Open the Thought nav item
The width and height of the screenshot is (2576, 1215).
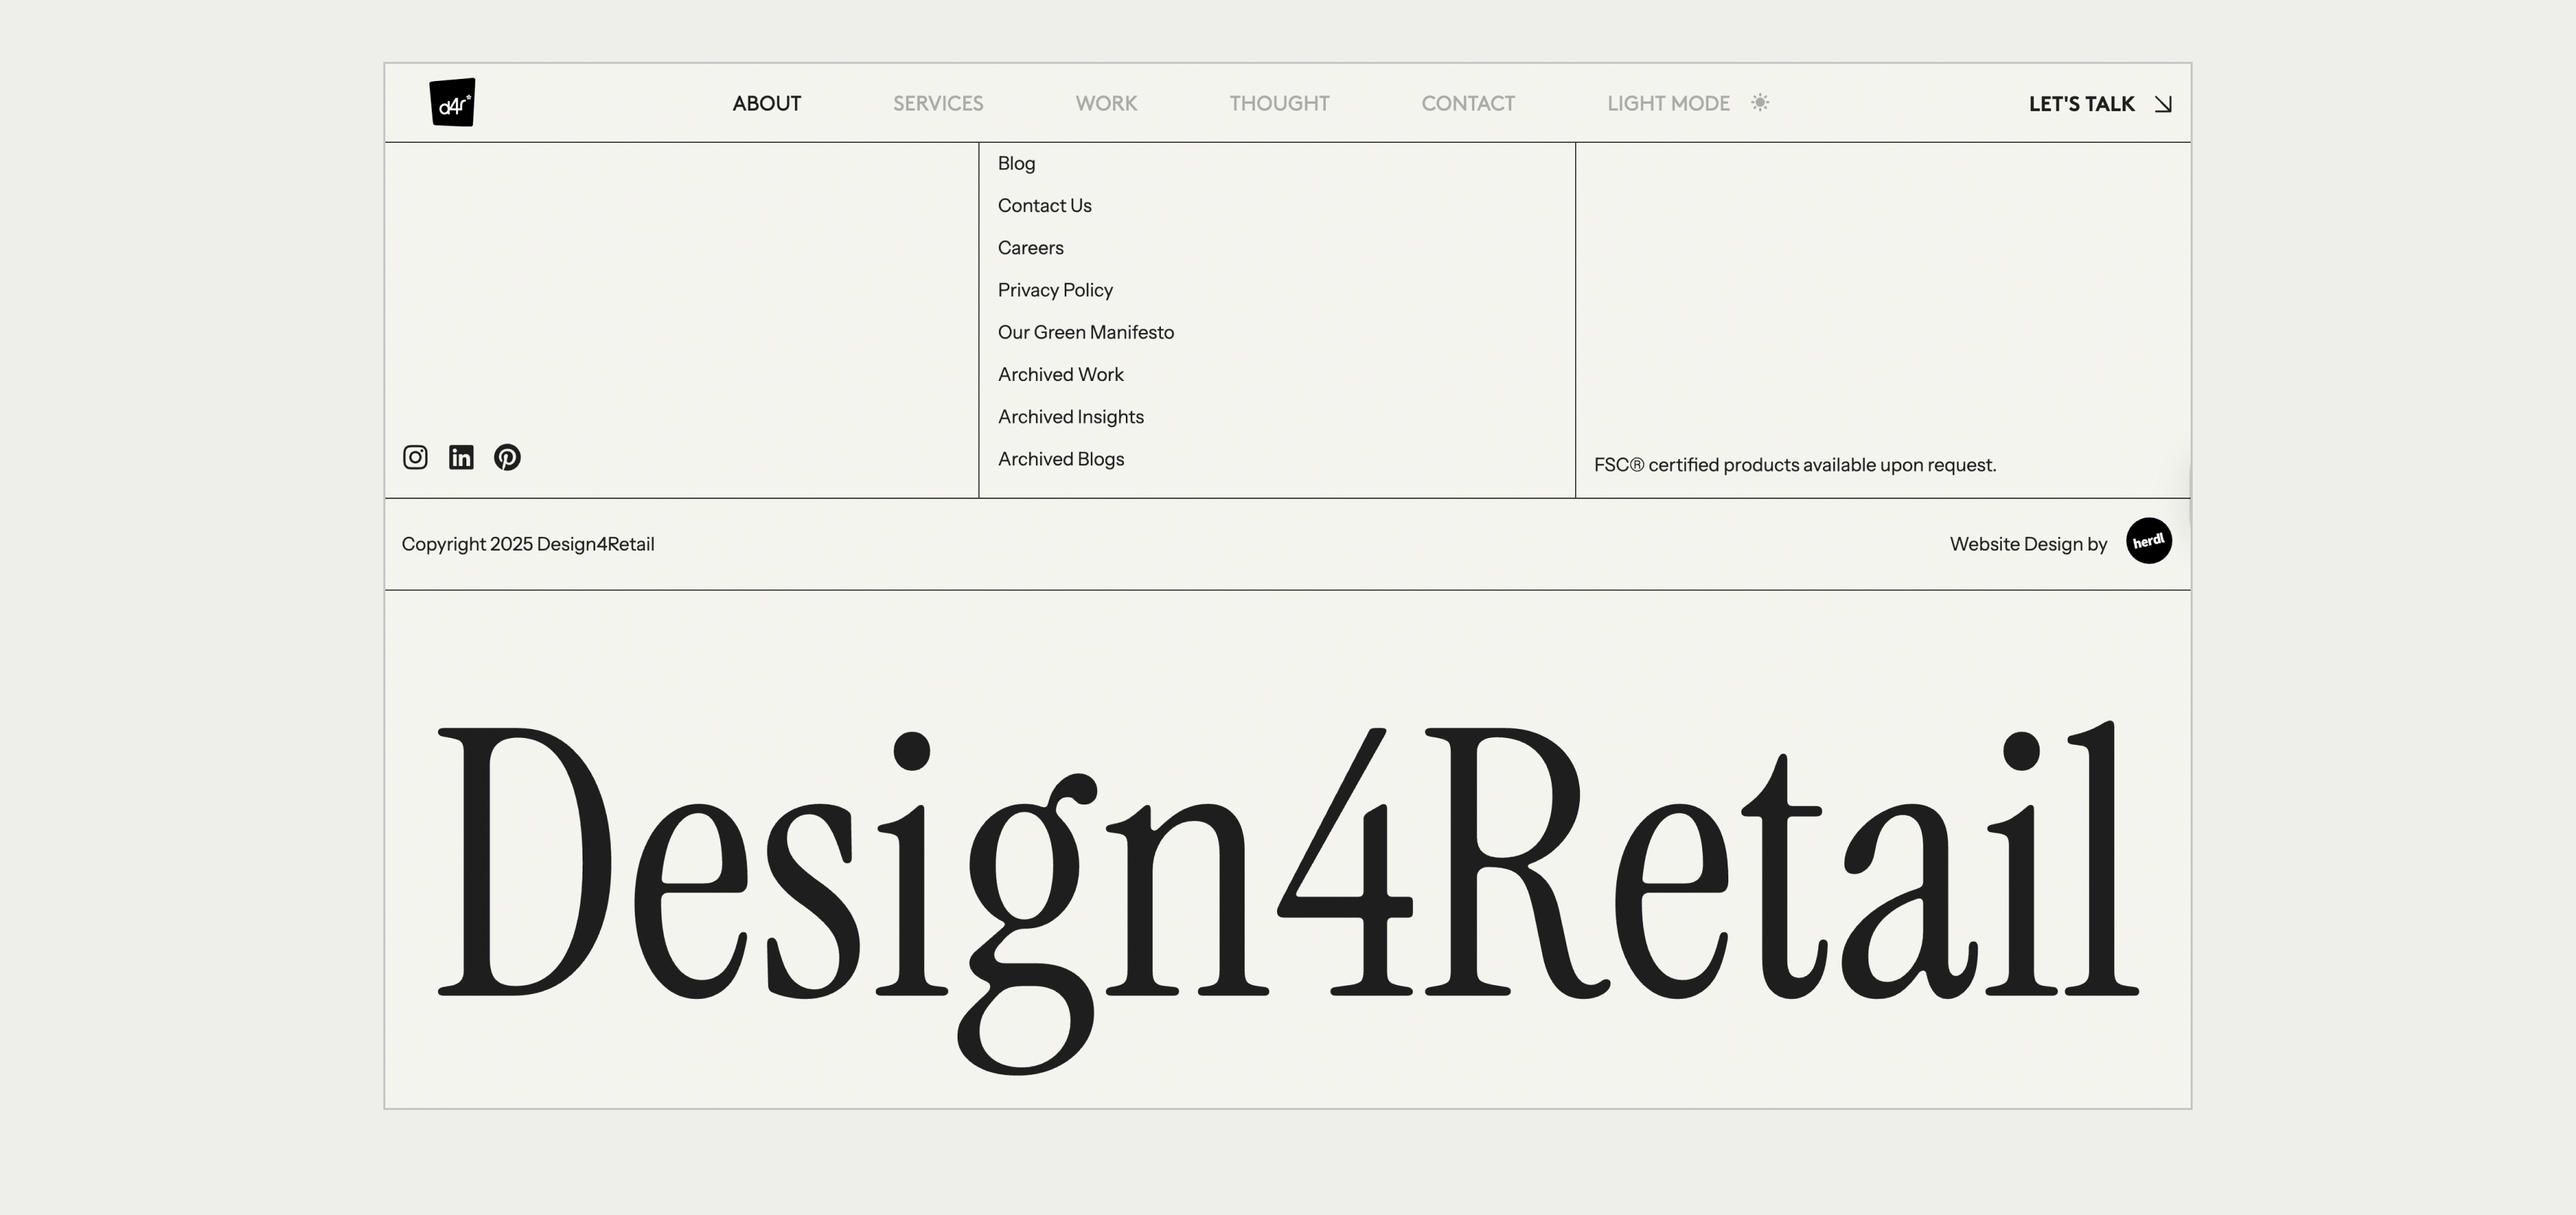click(1279, 104)
